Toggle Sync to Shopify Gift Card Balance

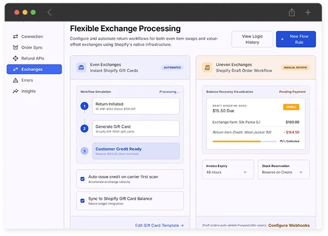click(82, 201)
